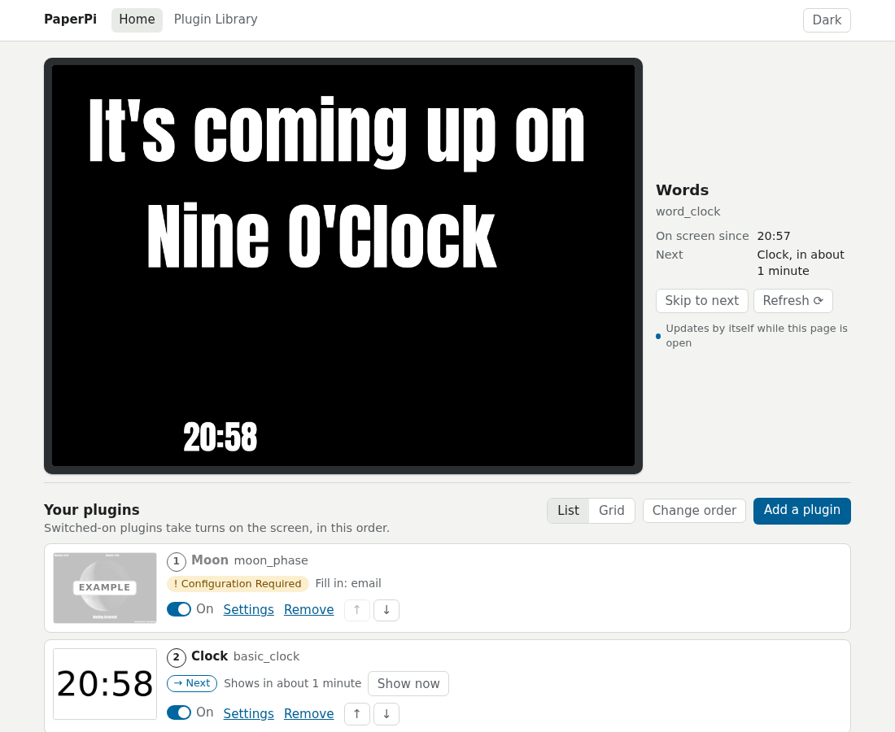Turn off the Moon plugin switch

pyautogui.click(x=179, y=609)
